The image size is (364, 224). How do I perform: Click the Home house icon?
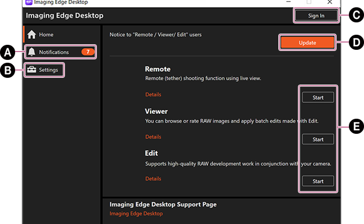(31, 35)
